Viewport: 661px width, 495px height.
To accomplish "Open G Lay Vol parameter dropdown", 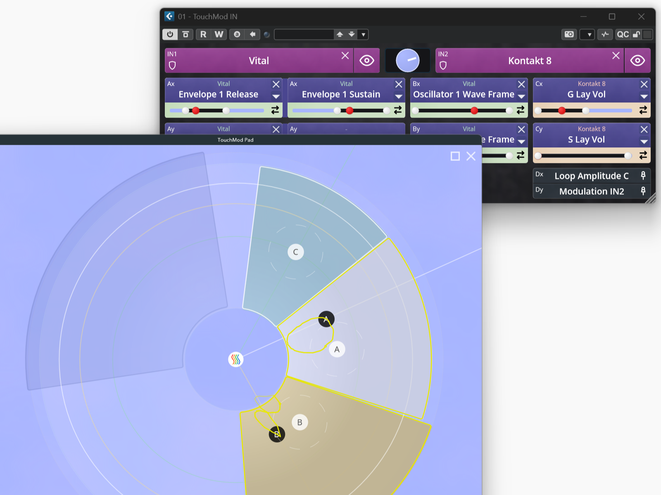I will pos(644,97).
